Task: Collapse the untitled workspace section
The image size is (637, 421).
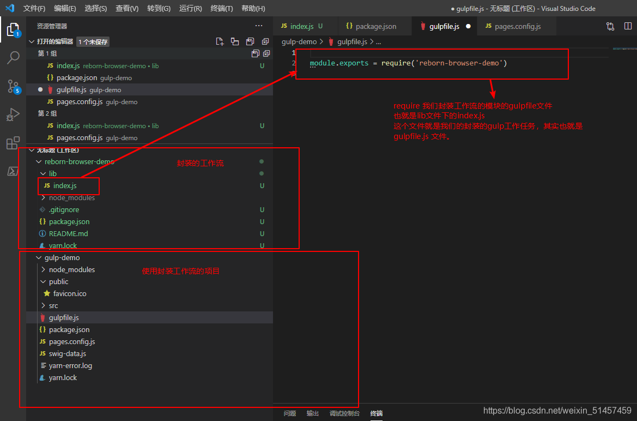Action: 32,150
